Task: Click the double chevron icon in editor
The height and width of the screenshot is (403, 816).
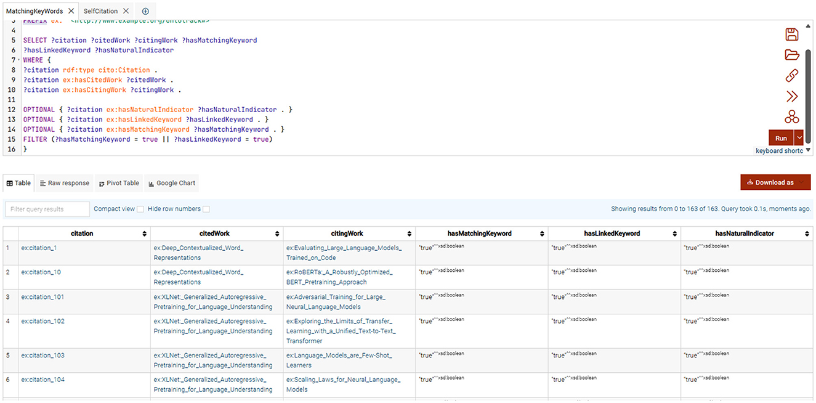Action: pos(791,96)
